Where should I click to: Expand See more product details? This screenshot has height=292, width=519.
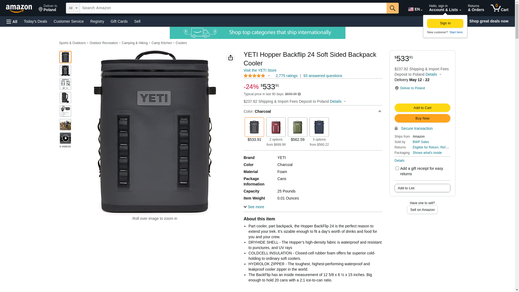254,207
